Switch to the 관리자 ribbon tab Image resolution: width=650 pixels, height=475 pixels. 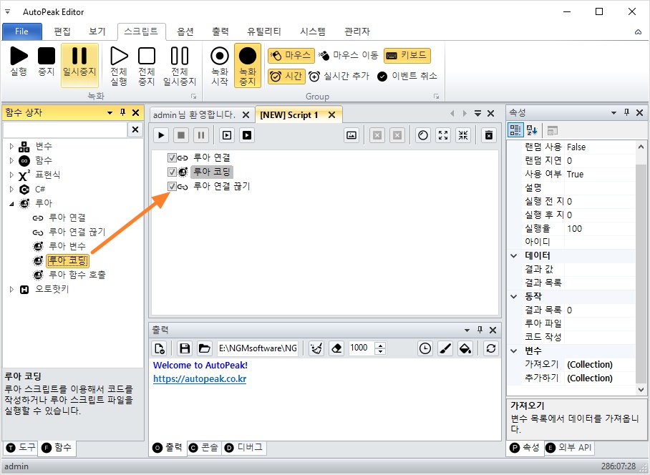357,31
